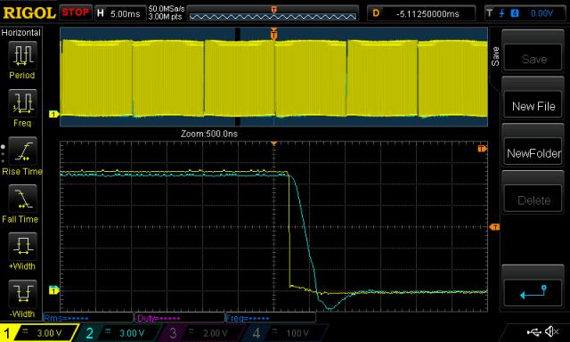Click the horizontal timebase H 5.00ms field
This screenshot has width=570, height=342.
coord(120,13)
